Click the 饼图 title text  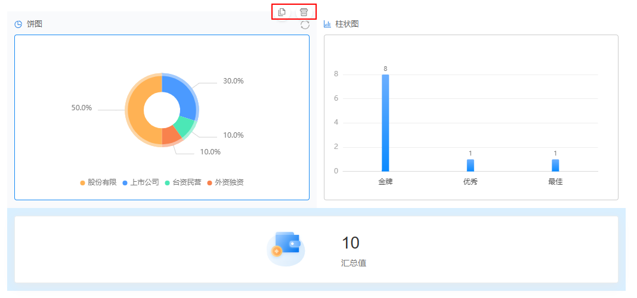pyautogui.click(x=35, y=24)
